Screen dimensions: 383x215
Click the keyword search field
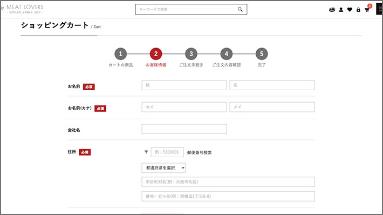coord(191,9)
